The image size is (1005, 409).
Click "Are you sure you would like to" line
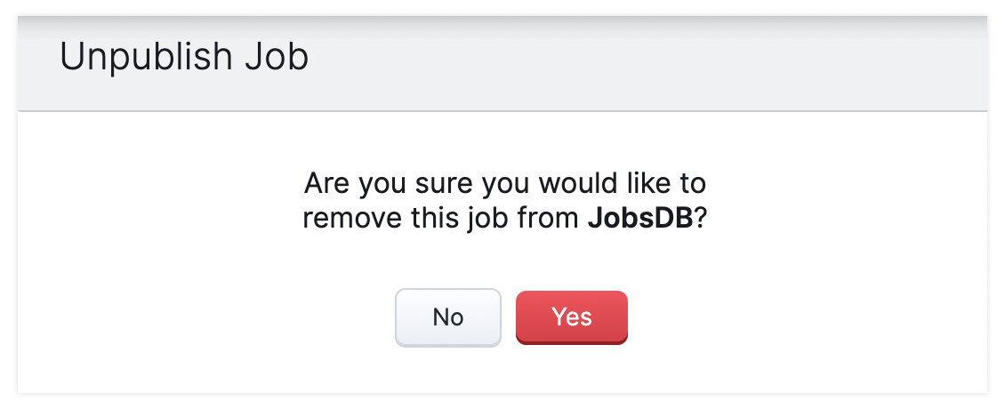click(x=504, y=185)
